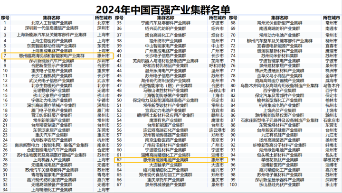Select the cell 乐山晶硅光伏产业集群
Image resolution: width=342 pixels, height=193 pixels.
280,185
